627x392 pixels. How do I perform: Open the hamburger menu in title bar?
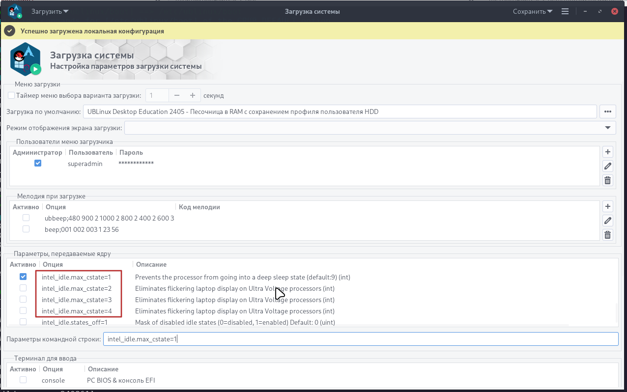click(x=565, y=11)
